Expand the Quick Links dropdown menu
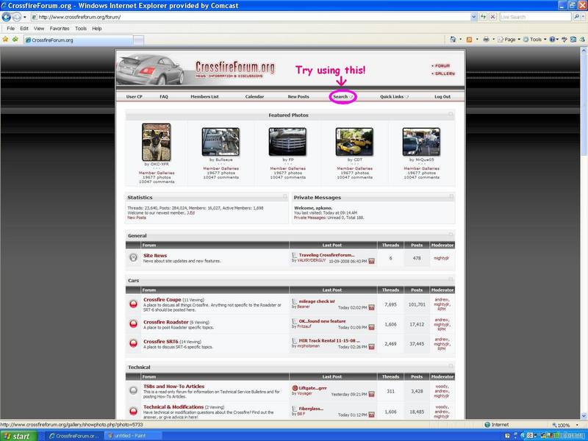Viewport: 588px width, 441px height. point(394,96)
